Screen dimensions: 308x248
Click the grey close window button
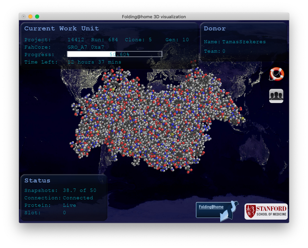[x=24, y=17]
